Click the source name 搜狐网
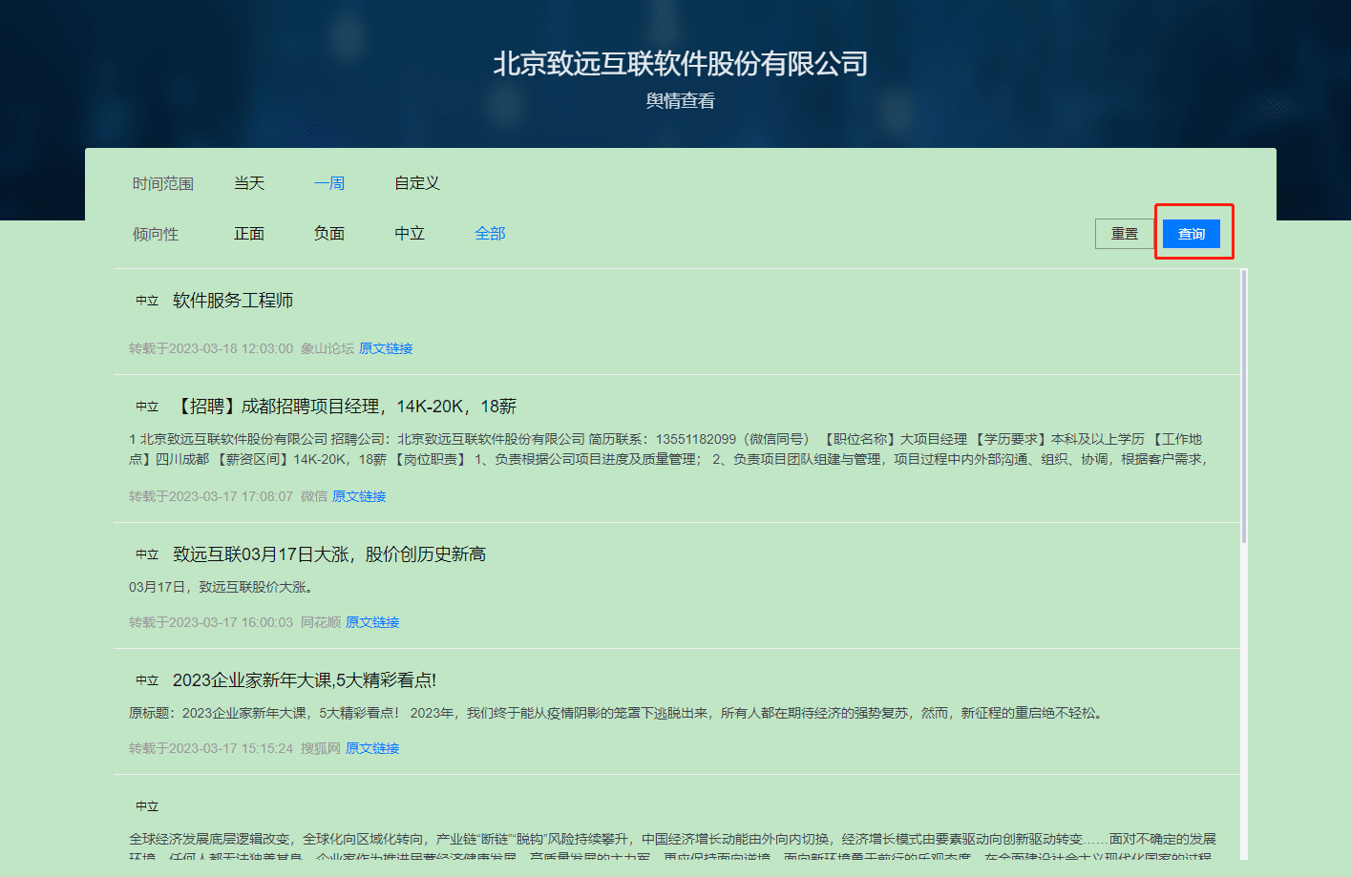 pyautogui.click(x=321, y=748)
